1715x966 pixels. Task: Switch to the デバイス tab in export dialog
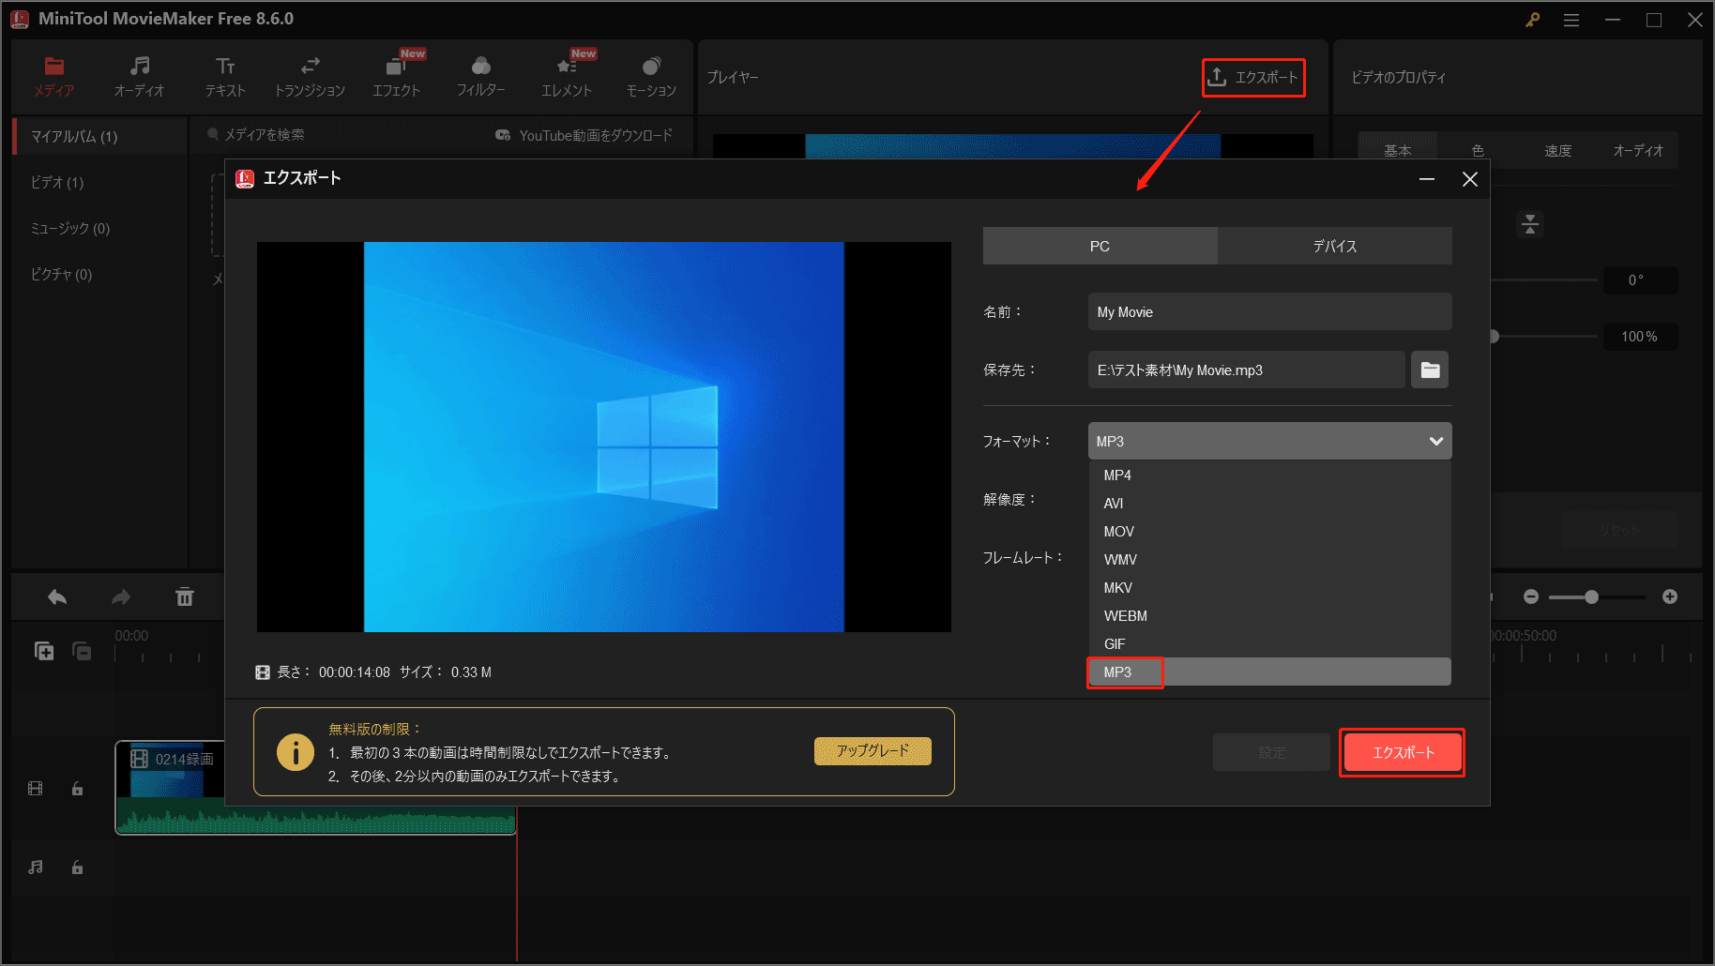[x=1334, y=246]
